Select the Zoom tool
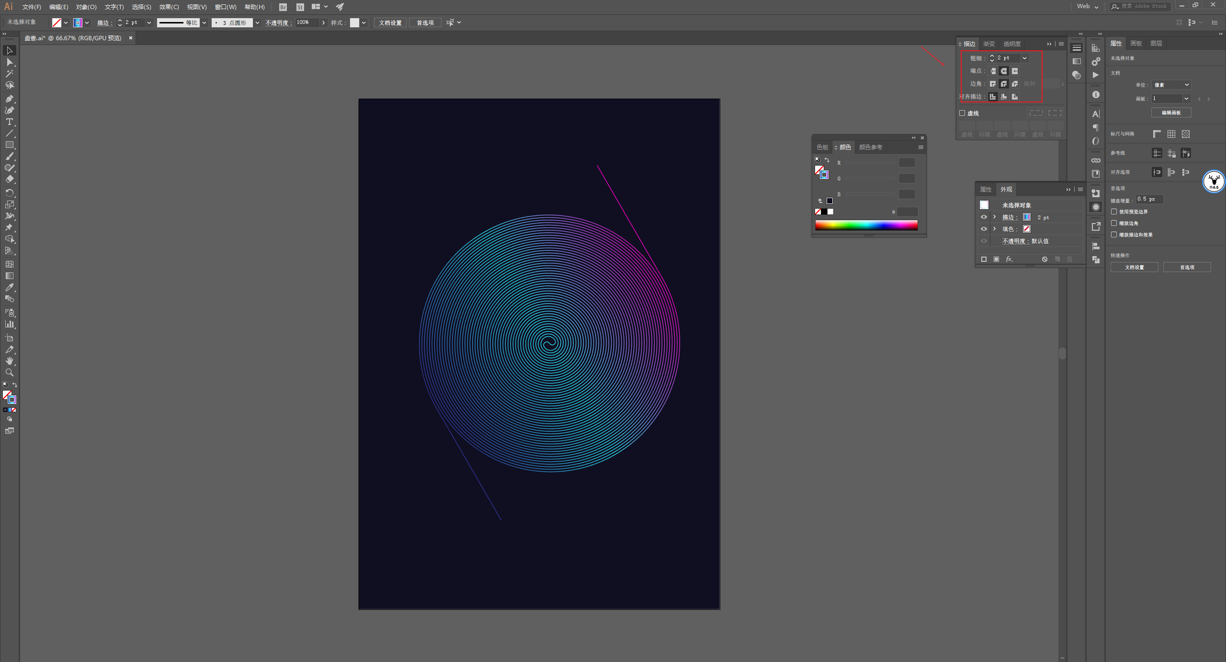Screen dimensions: 1226x662 pos(9,372)
